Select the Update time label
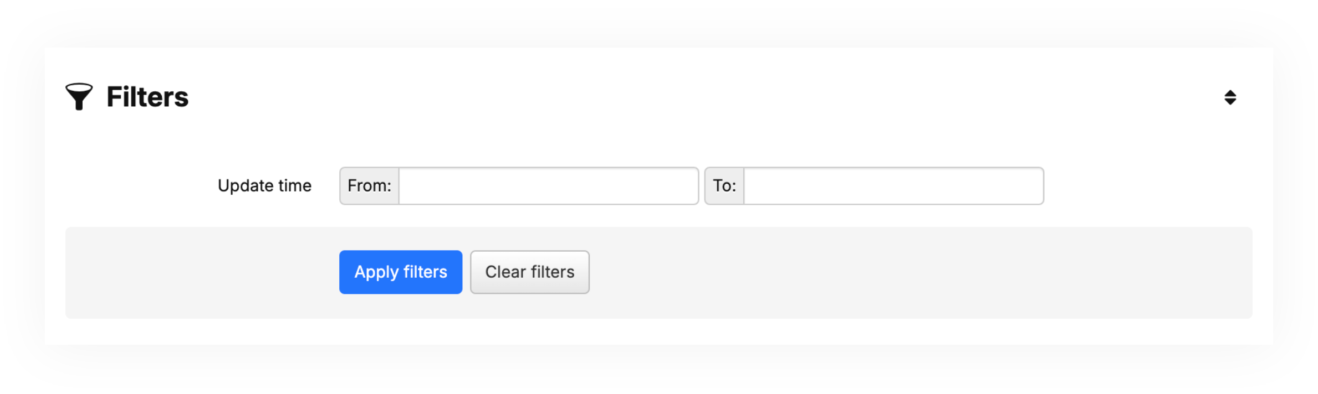 (264, 186)
